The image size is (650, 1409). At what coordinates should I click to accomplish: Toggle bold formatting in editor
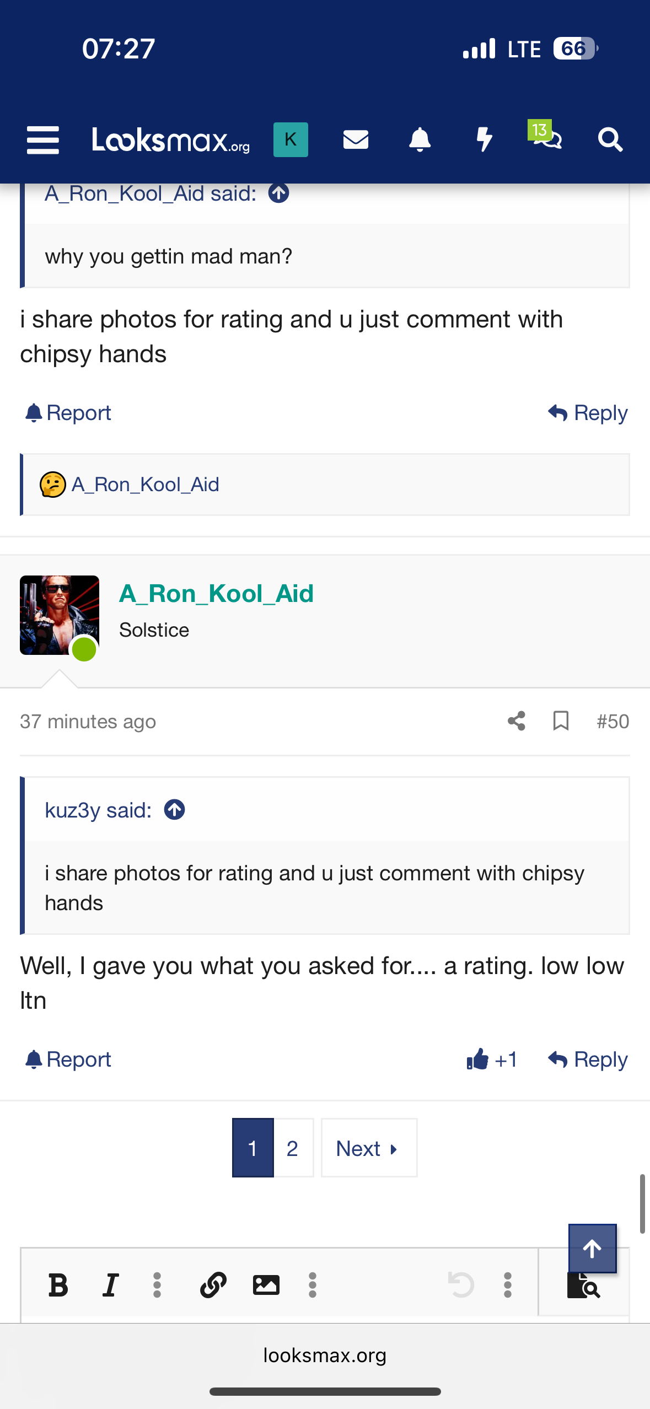(58, 1285)
